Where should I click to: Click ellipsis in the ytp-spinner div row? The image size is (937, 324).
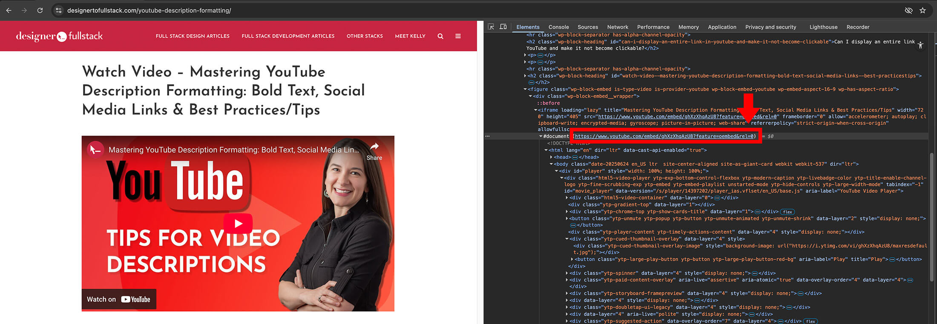point(755,273)
